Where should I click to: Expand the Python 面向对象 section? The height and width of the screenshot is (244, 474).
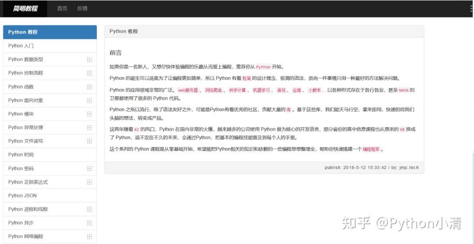pyautogui.click(x=89, y=101)
